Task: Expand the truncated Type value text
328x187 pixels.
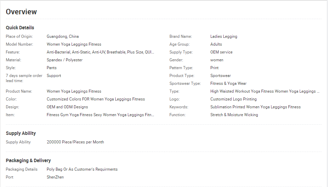Action: 265,91
